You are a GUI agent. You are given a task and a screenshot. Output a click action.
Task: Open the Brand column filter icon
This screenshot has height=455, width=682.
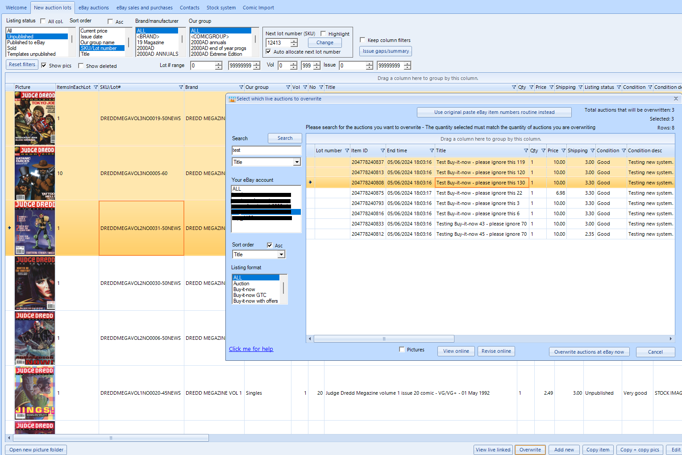[241, 87]
